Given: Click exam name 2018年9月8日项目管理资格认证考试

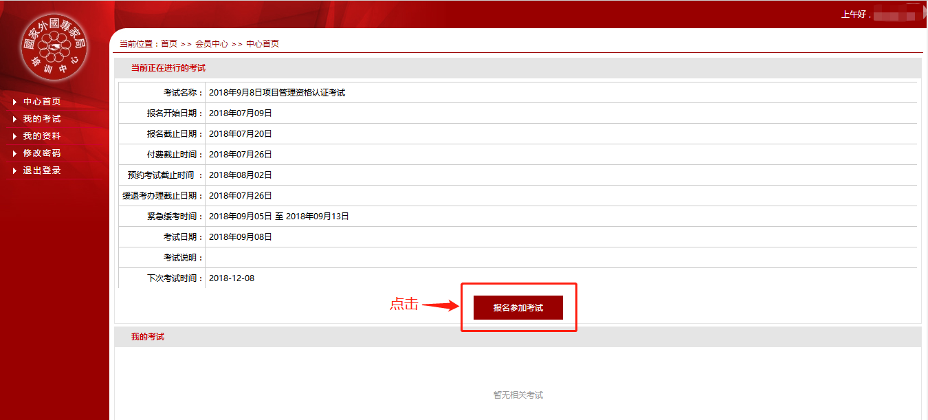Looking at the screenshot, I should pos(277,93).
